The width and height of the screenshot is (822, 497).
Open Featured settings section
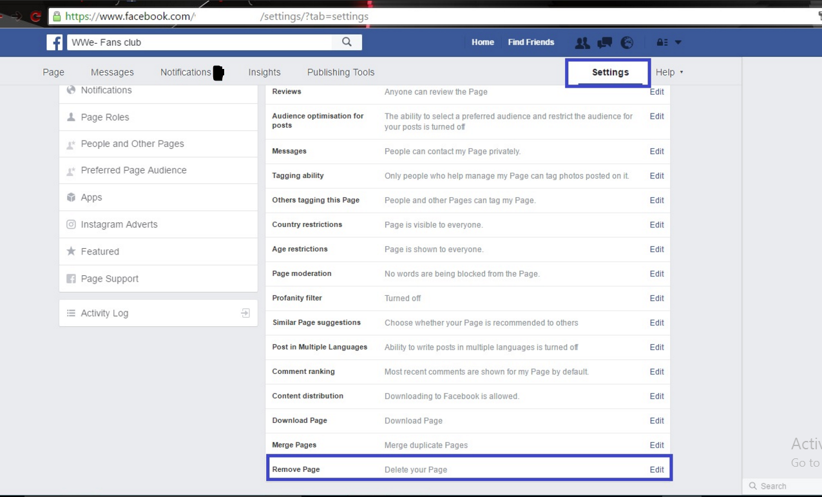(158, 251)
